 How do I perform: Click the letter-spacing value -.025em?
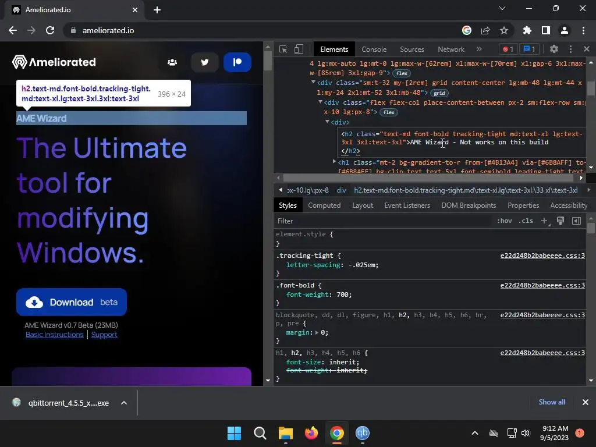click(362, 265)
